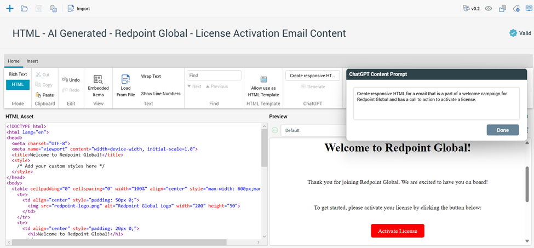Toggle the Wrap Text option

[x=151, y=77]
